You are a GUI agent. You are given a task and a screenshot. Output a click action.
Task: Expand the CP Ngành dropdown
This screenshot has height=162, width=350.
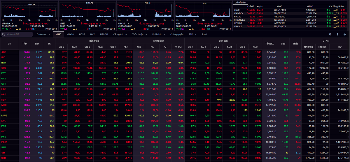point(120,34)
